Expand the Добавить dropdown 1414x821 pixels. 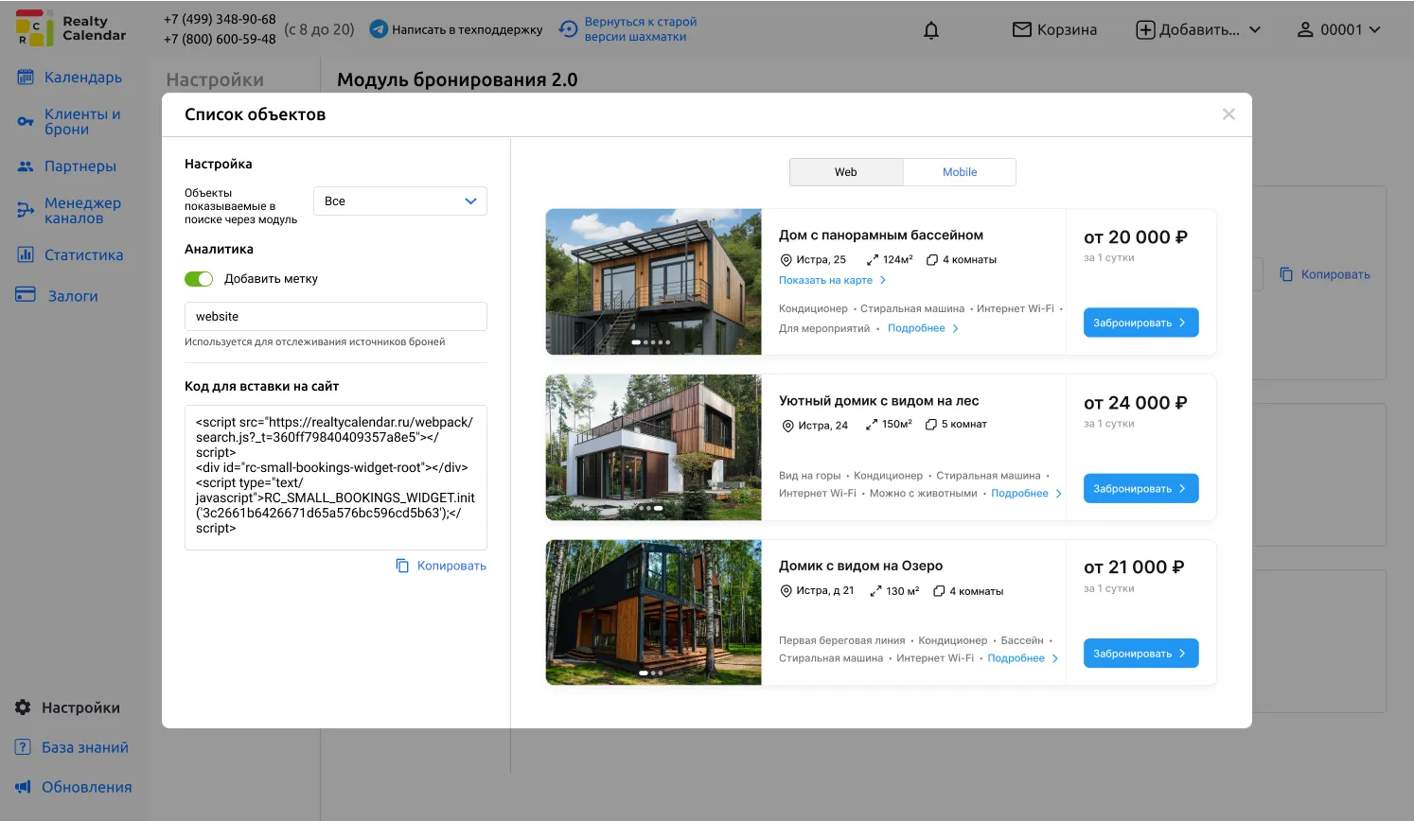[x=1198, y=29]
